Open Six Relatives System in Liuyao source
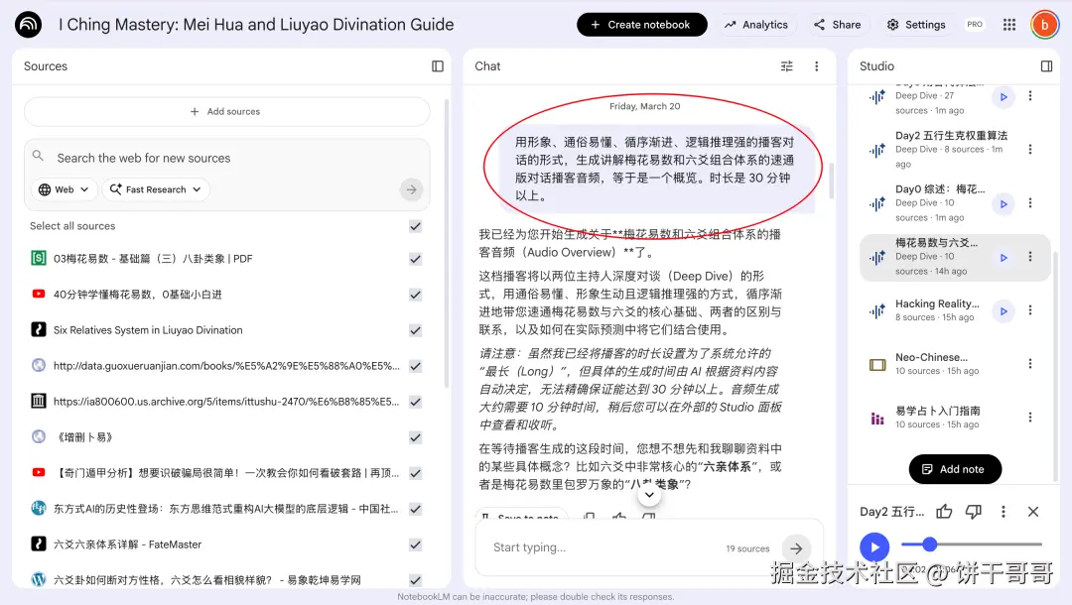This screenshot has width=1072, height=605. (x=148, y=330)
